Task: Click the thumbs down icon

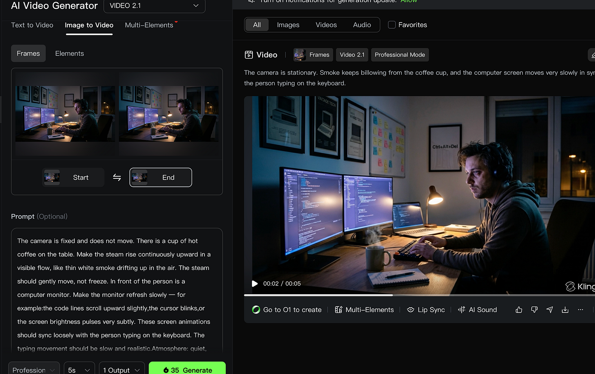Action: [x=534, y=310]
